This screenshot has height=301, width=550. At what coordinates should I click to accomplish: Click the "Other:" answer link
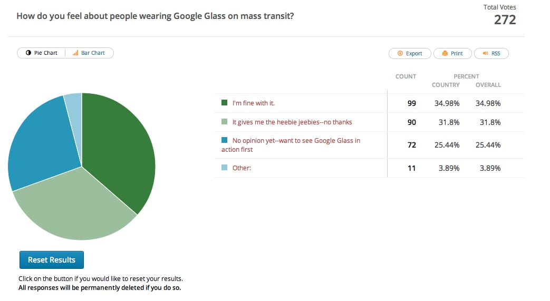(x=242, y=168)
